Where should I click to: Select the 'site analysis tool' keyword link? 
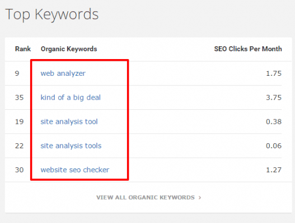pyautogui.click(x=69, y=122)
